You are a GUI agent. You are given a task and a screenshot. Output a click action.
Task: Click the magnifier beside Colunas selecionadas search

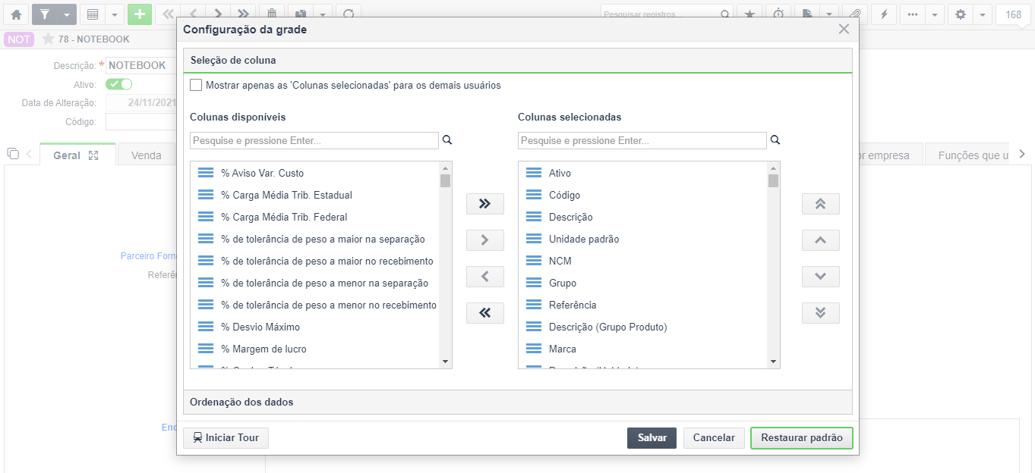(x=775, y=140)
